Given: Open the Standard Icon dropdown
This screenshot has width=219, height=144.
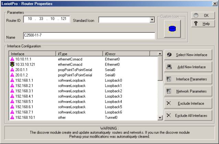Looking at the screenshot, I should tap(152, 20).
